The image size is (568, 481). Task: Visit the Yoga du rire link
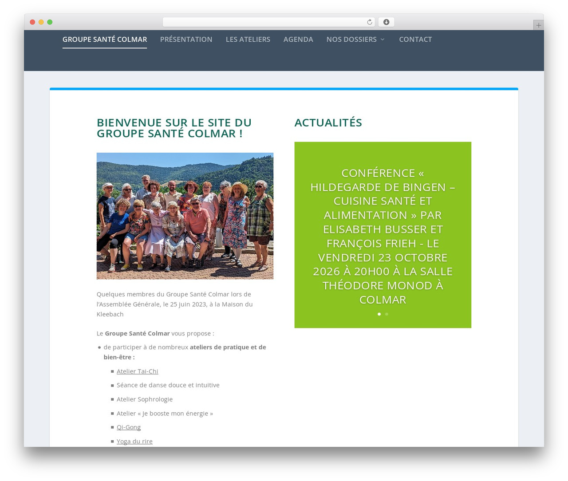(134, 442)
